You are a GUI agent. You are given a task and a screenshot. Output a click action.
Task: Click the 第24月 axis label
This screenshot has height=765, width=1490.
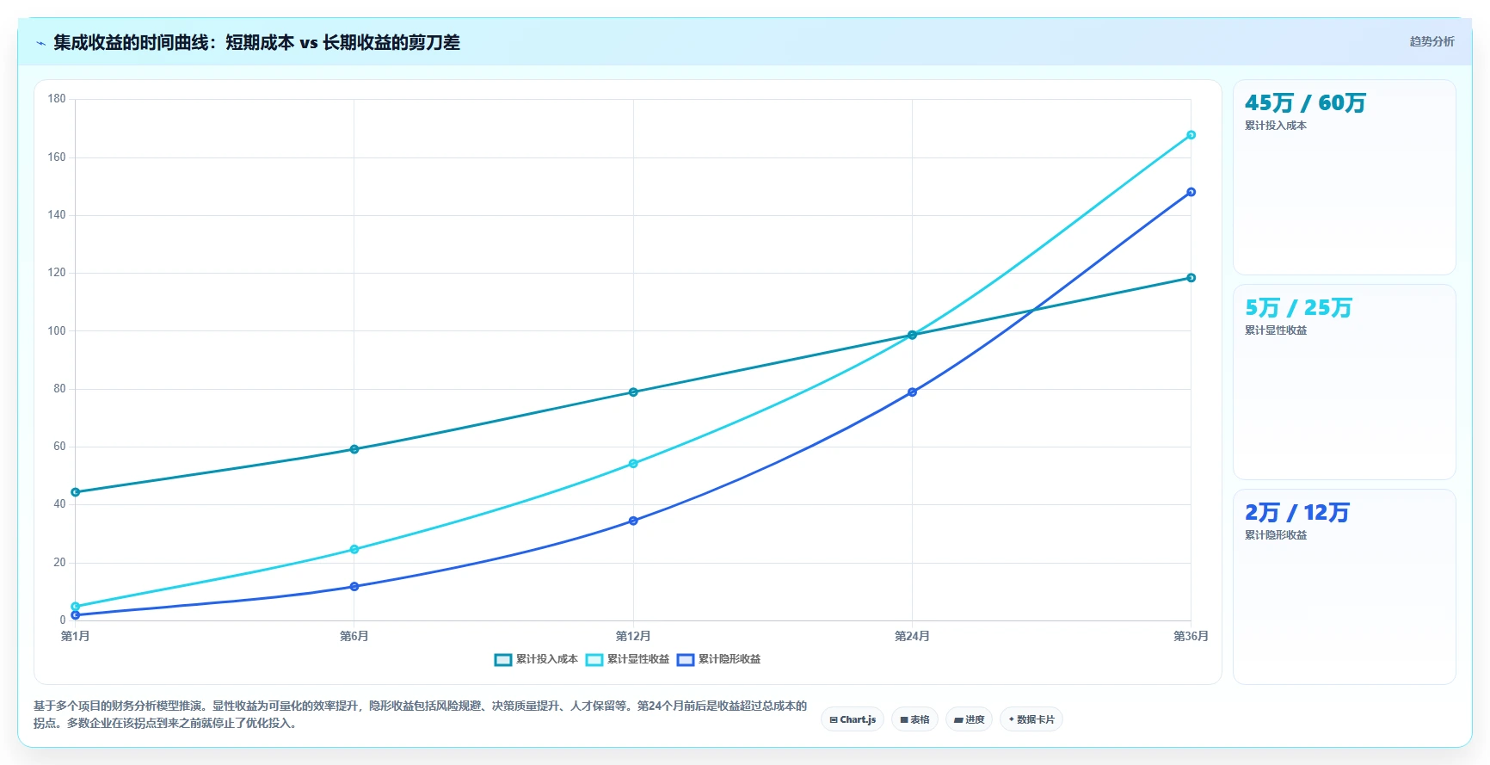[912, 636]
